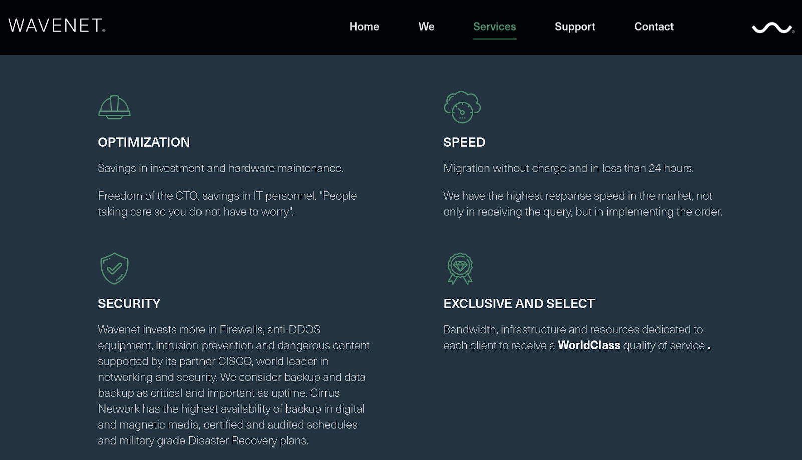This screenshot has width=802, height=460.
Task: Click the OPTIMIZATION heading
Action: pyautogui.click(x=144, y=142)
